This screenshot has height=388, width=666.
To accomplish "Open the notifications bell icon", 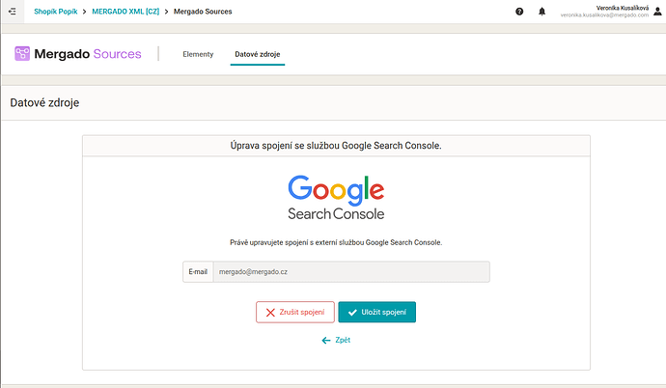I will coord(542,12).
